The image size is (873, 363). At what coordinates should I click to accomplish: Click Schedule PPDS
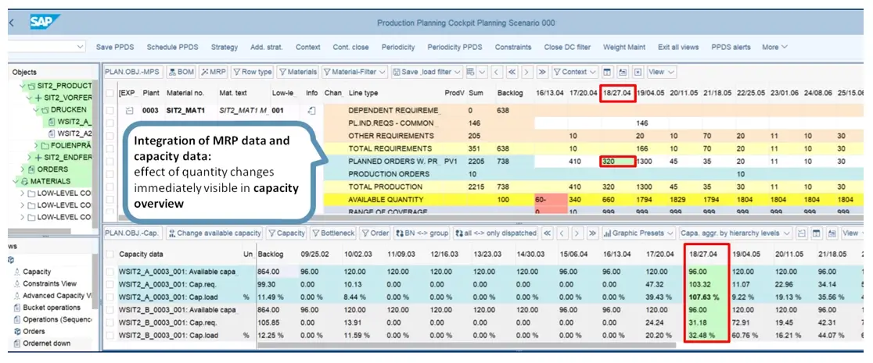click(x=171, y=48)
